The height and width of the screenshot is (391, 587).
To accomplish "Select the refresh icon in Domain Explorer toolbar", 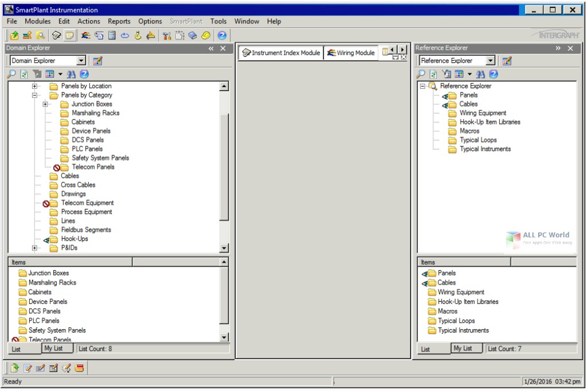I will pos(24,73).
